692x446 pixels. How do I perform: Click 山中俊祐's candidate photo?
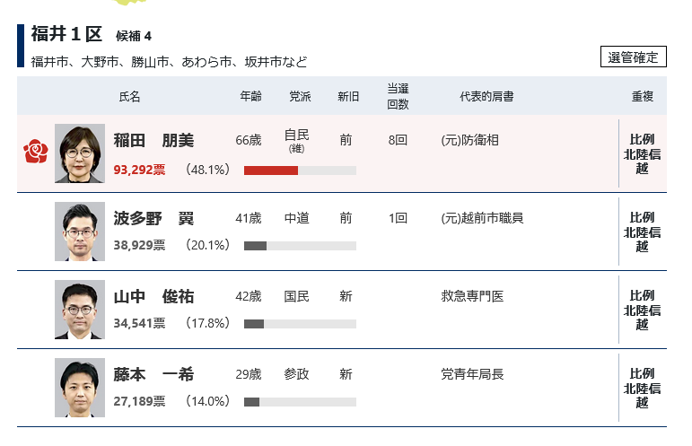[x=80, y=310]
